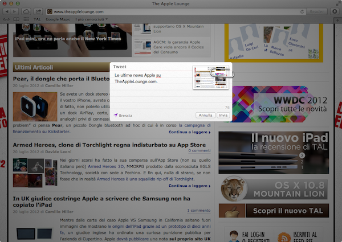Follow the 'Armed Heroes 3D' link
This screenshot has height=242, width=342.
(x=105, y=166)
